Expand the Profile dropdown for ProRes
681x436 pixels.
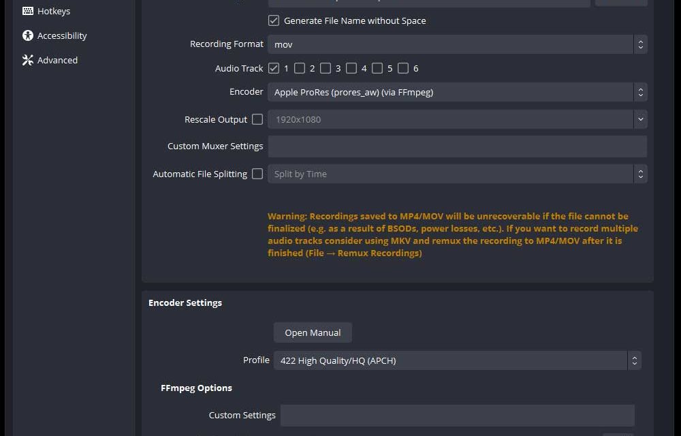pyautogui.click(x=456, y=360)
